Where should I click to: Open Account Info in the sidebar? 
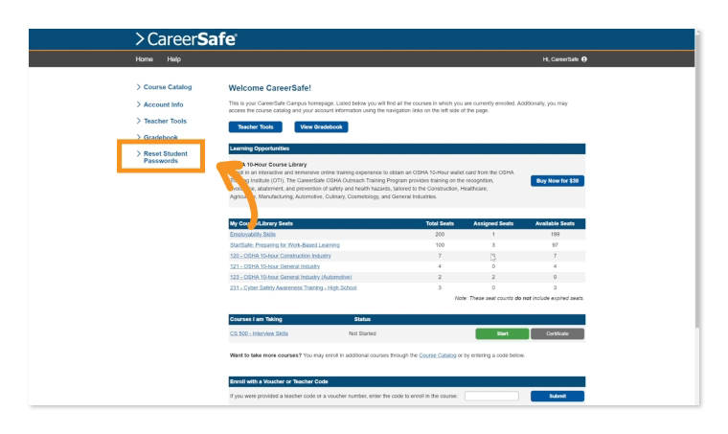tap(163, 104)
